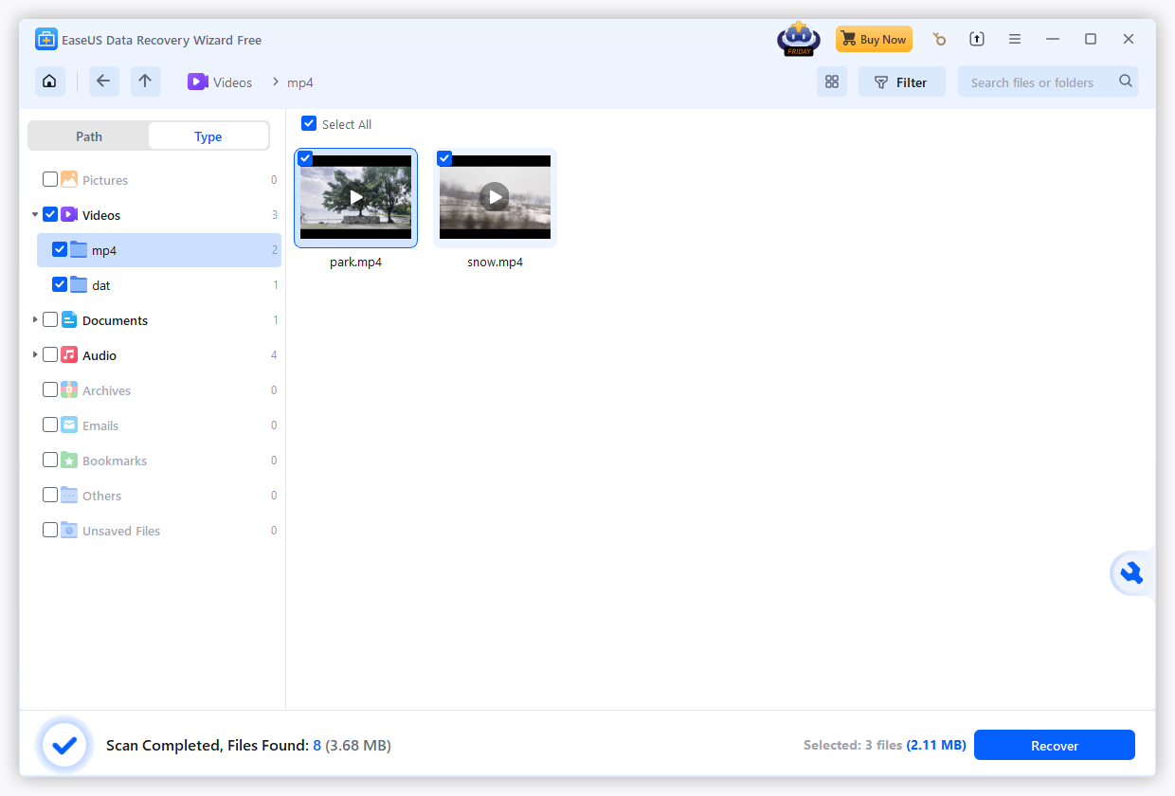This screenshot has width=1175, height=796.
Task: Expand the Documents category
Action: click(35, 319)
